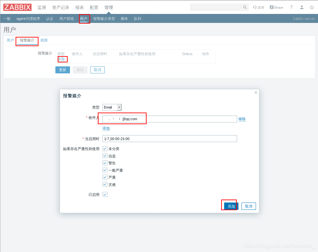Image resolution: width=318 pixels, height=252 pixels.
Task: Open the Email type dropdown
Action: coord(112,107)
